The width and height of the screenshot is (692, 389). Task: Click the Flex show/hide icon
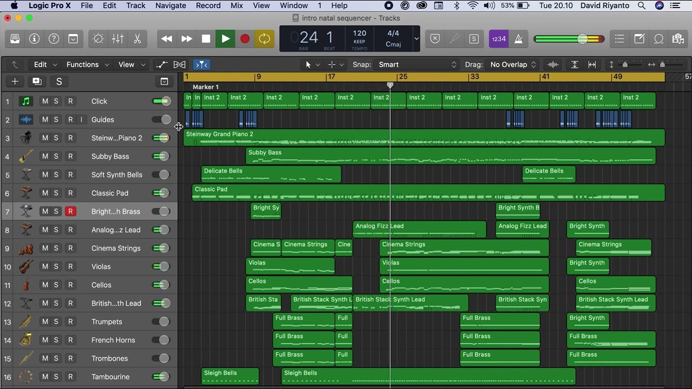179,64
